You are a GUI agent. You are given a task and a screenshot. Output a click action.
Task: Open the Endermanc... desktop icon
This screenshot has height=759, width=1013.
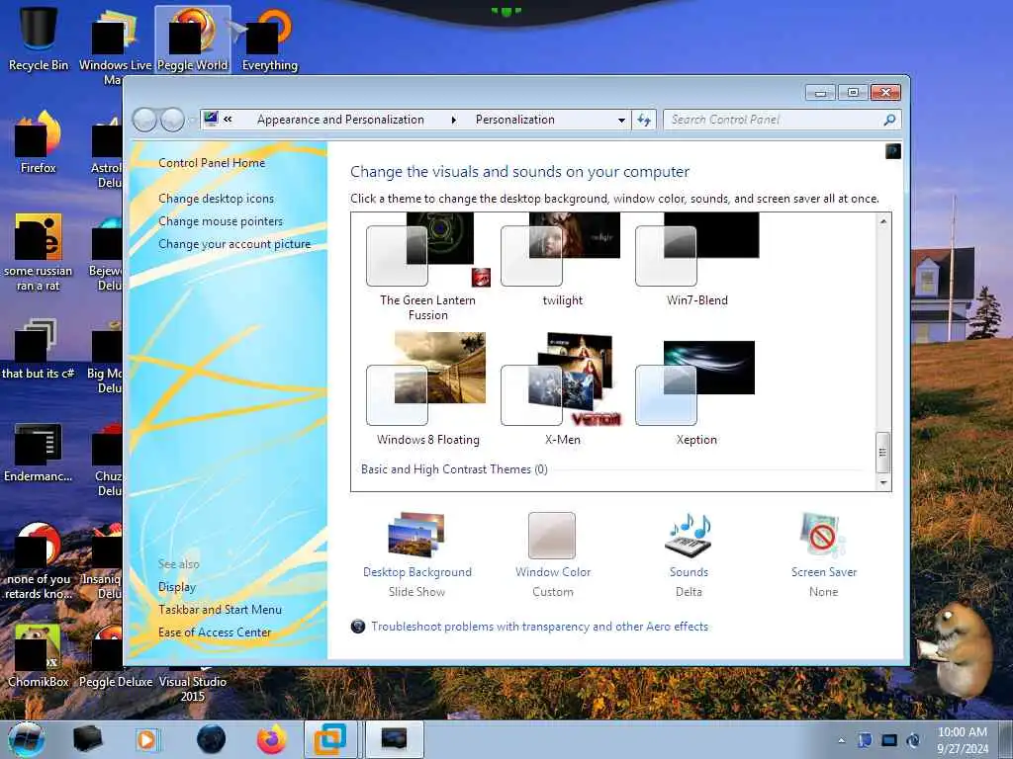(x=39, y=452)
